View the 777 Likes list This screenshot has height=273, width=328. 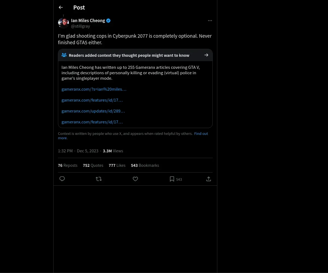click(x=117, y=165)
